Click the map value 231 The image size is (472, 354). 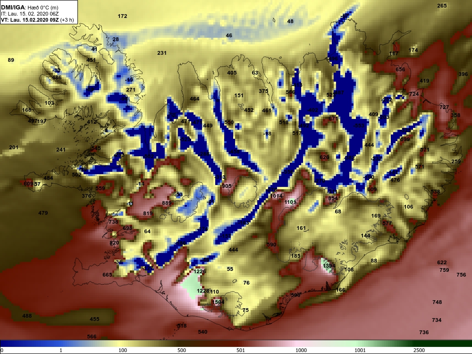click(x=162, y=53)
